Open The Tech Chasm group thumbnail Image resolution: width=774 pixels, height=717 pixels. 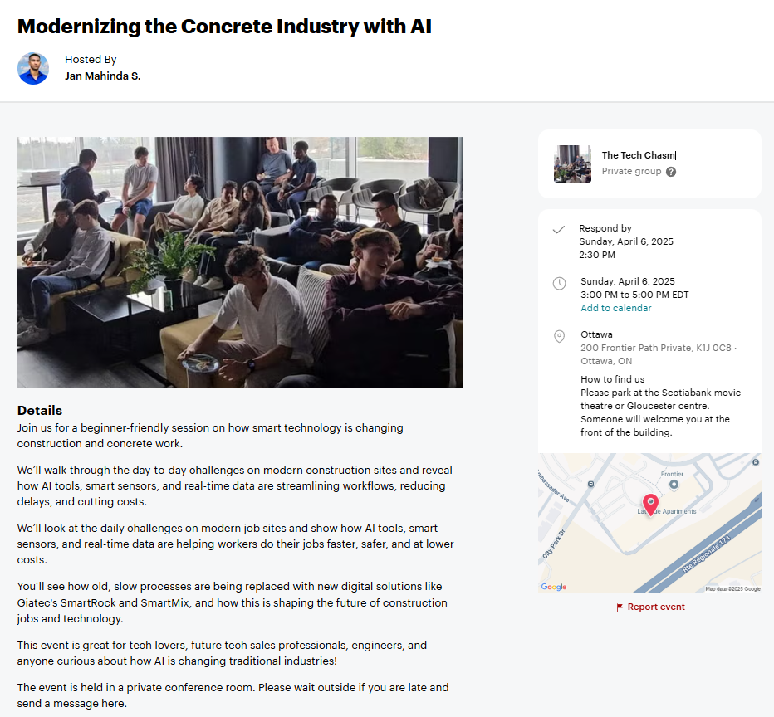pos(572,163)
